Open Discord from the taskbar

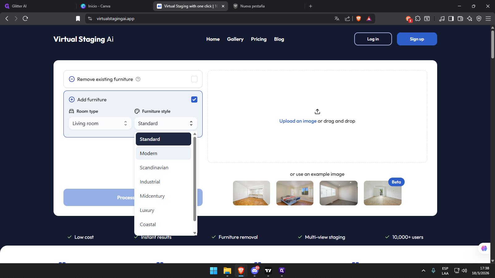click(x=255, y=271)
